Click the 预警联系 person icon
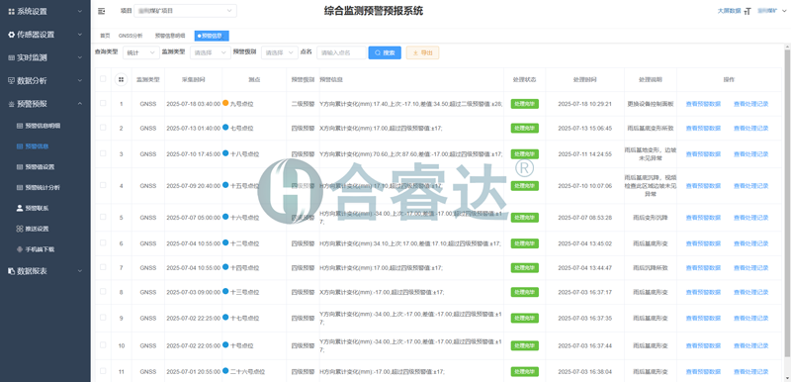 pos(20,208)
